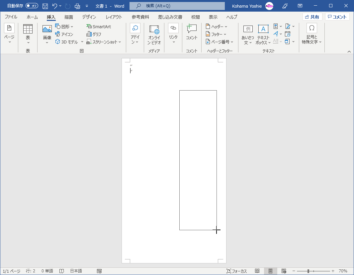354x275 pixels.
Task: Enable フォーカス mode in status bar
Action: coord(236,271)
